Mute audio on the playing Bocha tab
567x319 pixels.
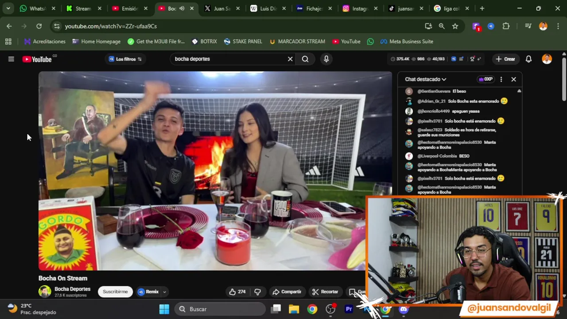(182, 8)
